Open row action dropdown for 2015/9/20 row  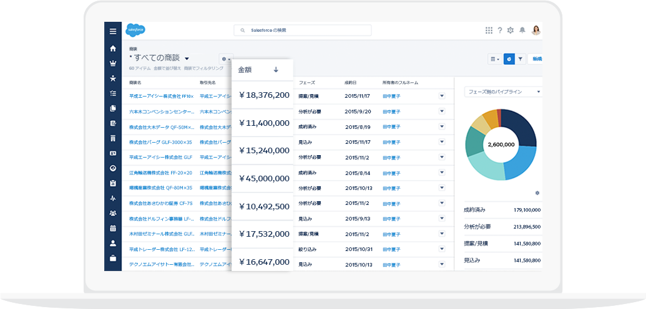click(441, 111)
